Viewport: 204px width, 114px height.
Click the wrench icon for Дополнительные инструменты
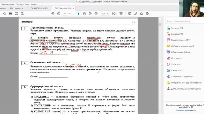(168, 89)
